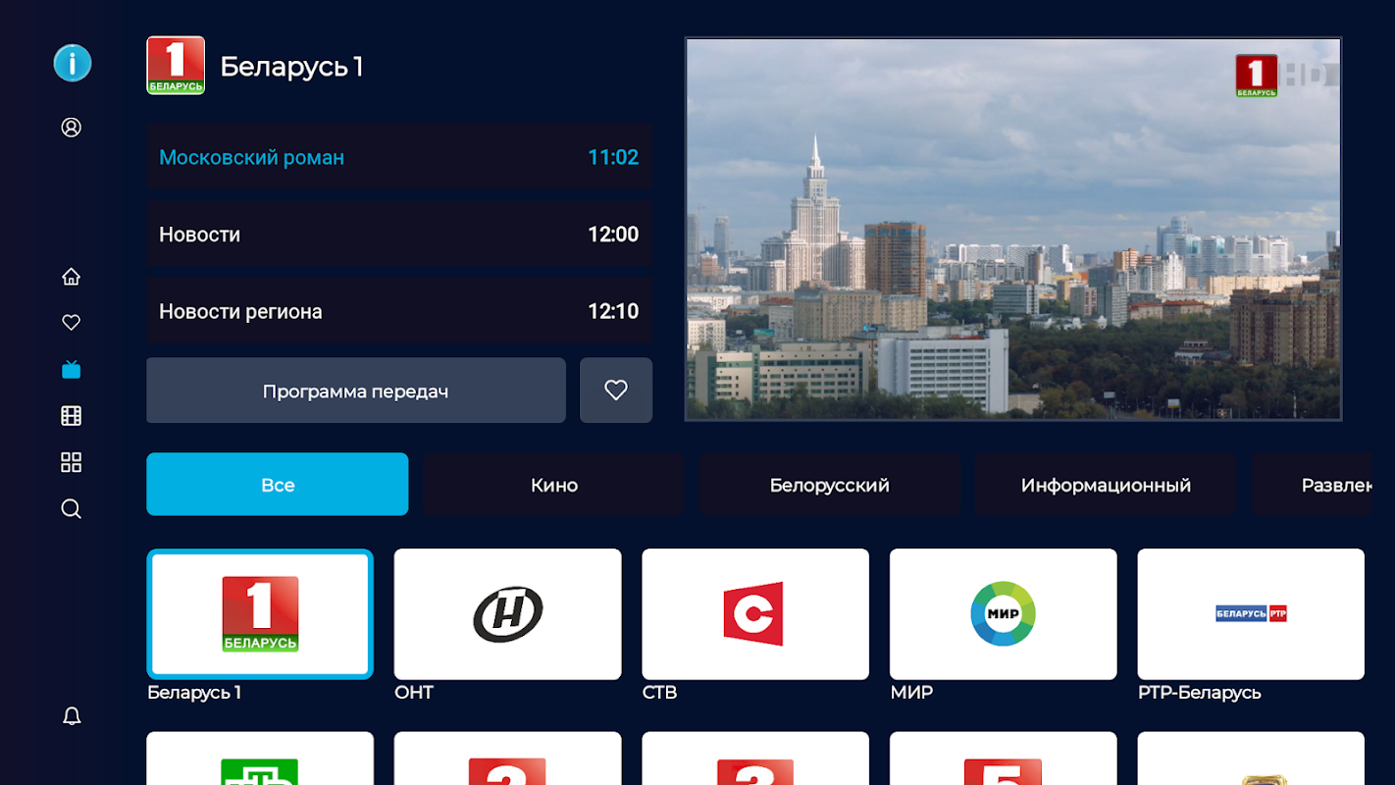Go to Home via sidebar house icon
The height and width of the screenshot is (785, 1395).
72,277
